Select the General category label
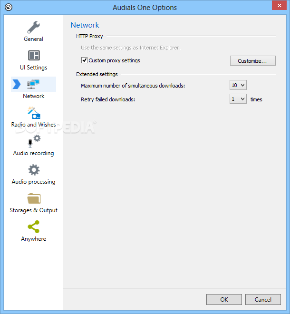 33,39
